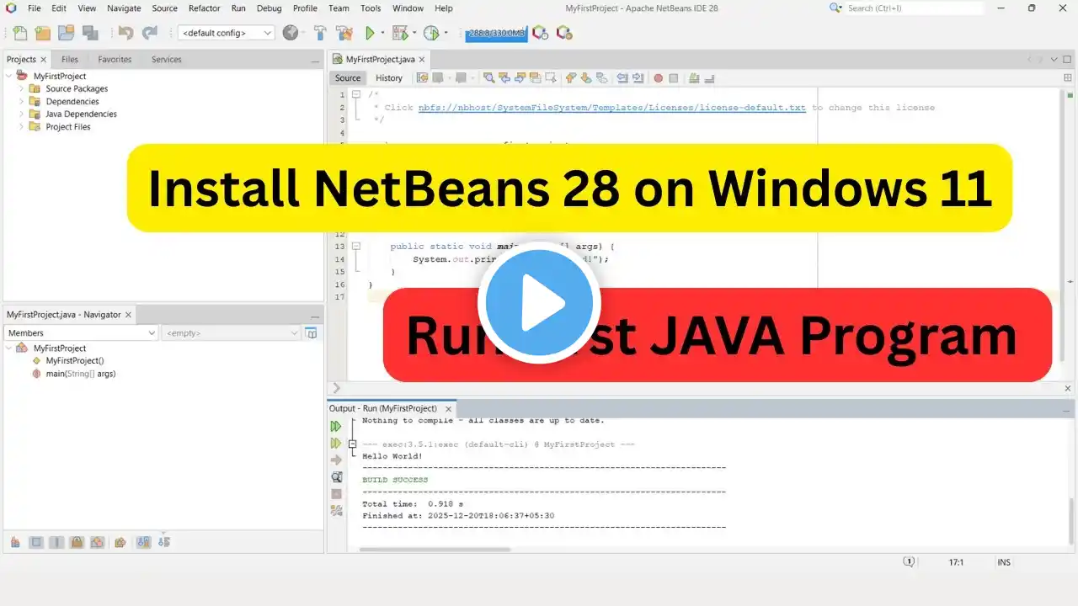Click the build settings icon at the bottom of the Output sidebar
Screen dimensions: 1078x606
click(336, 510)
